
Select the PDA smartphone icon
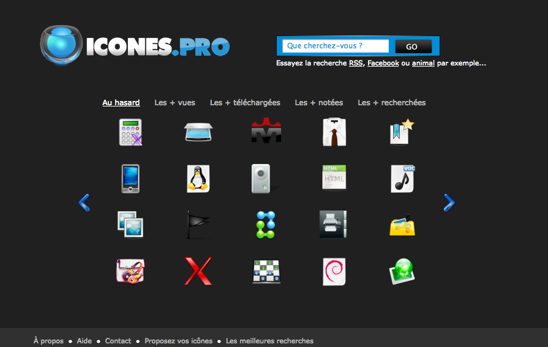tap(130, 179)
